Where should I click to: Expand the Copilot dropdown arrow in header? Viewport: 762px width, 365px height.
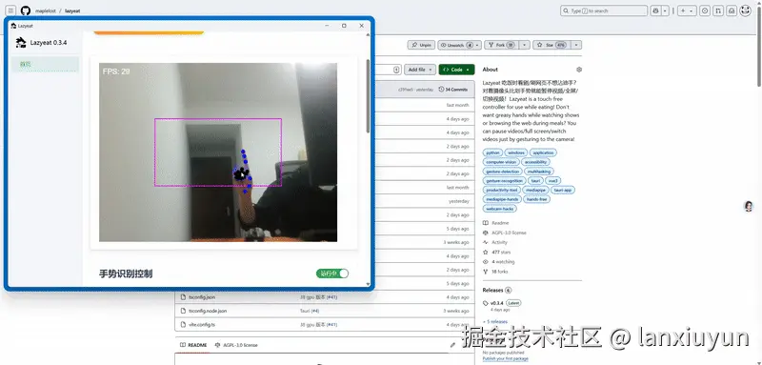pos(665,10)
